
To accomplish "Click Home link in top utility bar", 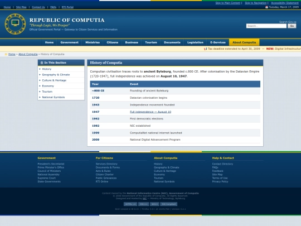I will pyautogui.click(x=7, y=7).
